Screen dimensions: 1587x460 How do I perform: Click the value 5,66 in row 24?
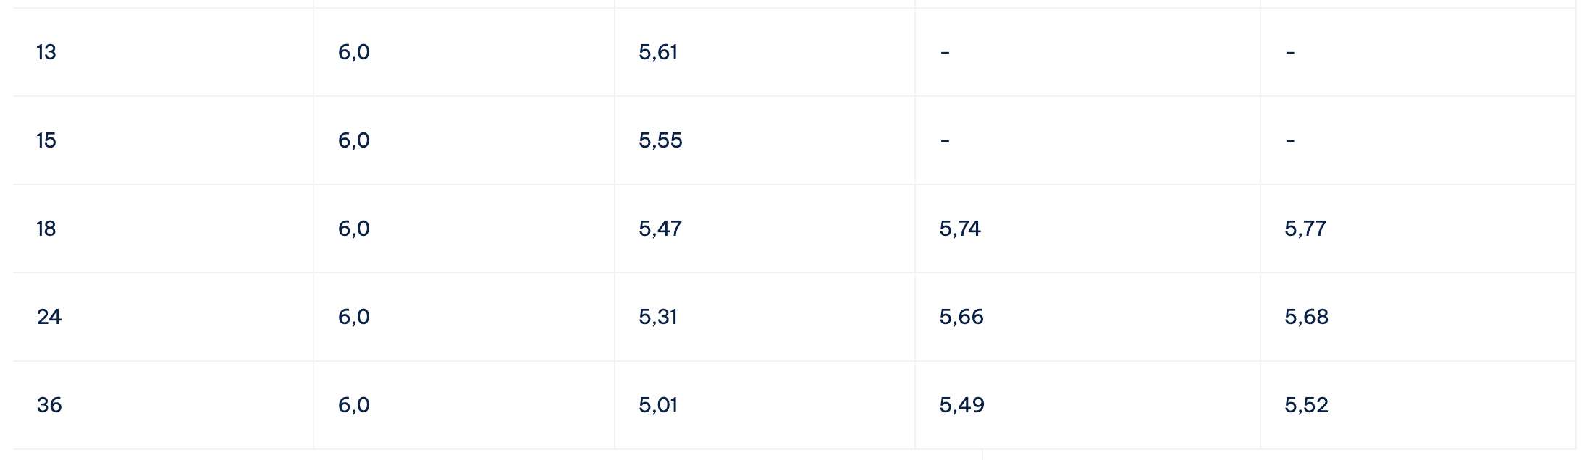(x=961, y=317)
